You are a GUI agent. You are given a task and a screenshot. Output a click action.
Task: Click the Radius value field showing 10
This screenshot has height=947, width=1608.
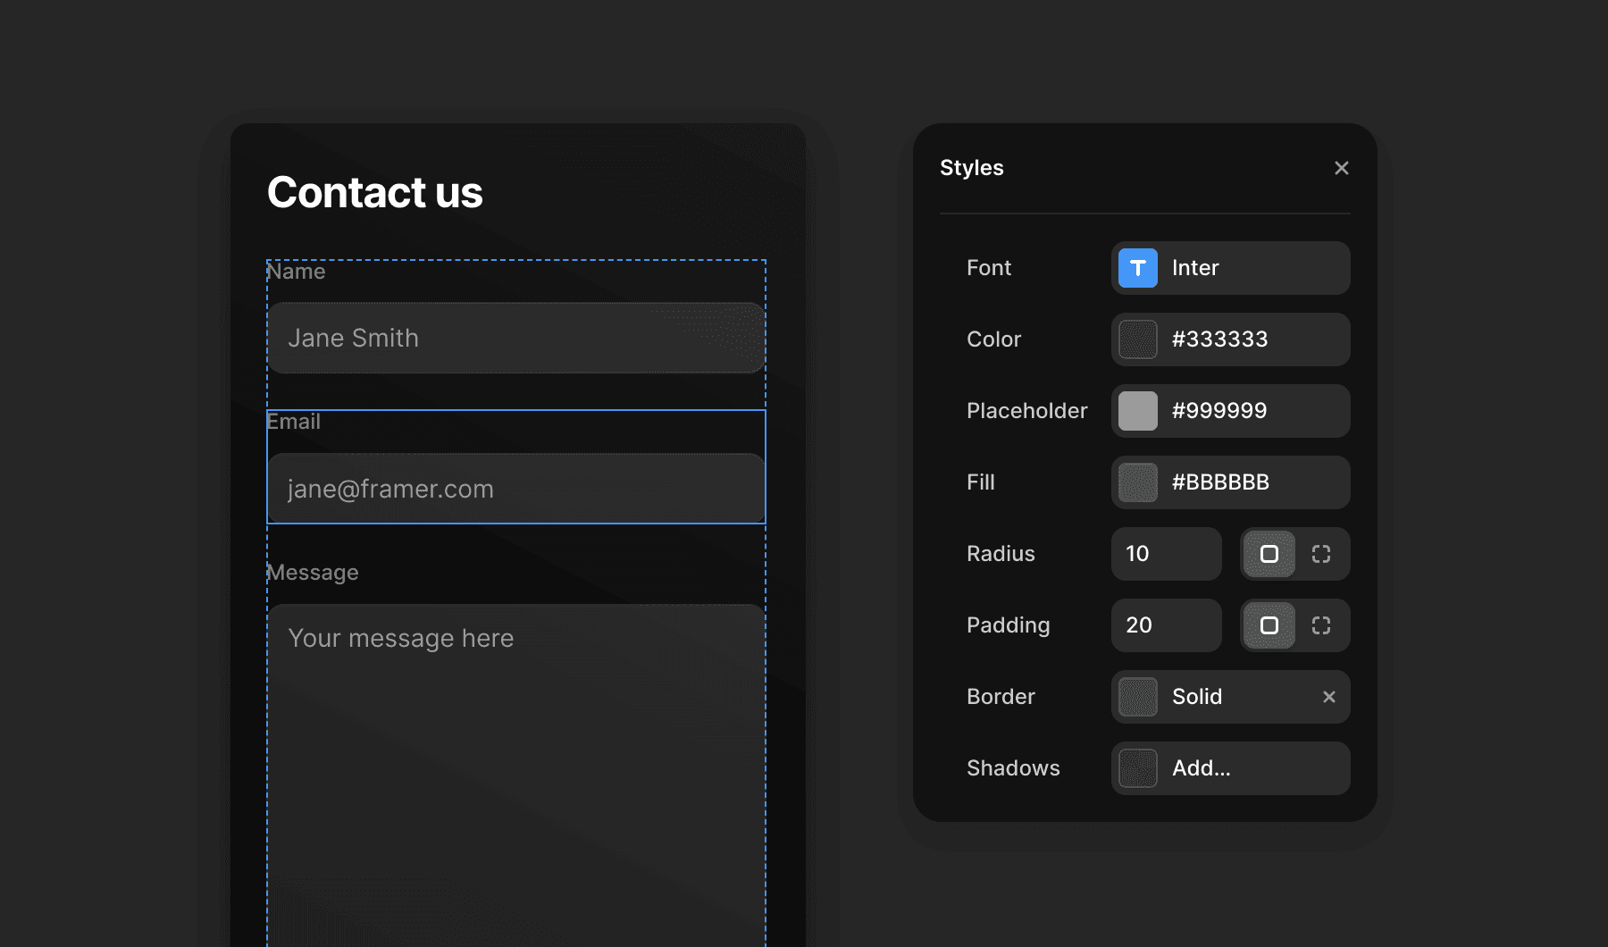pos(1166,554)
